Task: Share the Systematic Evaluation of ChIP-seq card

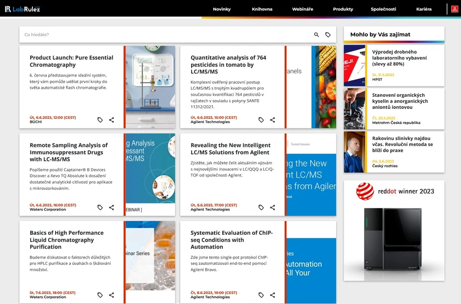Action: tap(273, 295)
